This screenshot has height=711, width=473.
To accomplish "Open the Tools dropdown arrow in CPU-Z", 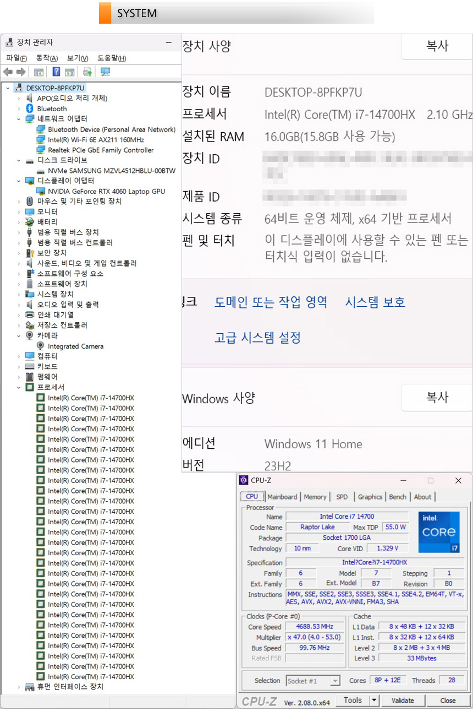I will pos(374,701).
